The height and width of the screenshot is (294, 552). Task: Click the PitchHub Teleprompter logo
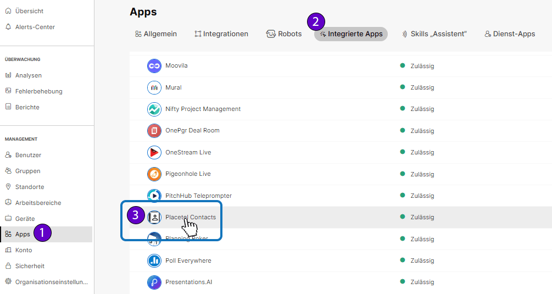(154, 196)
